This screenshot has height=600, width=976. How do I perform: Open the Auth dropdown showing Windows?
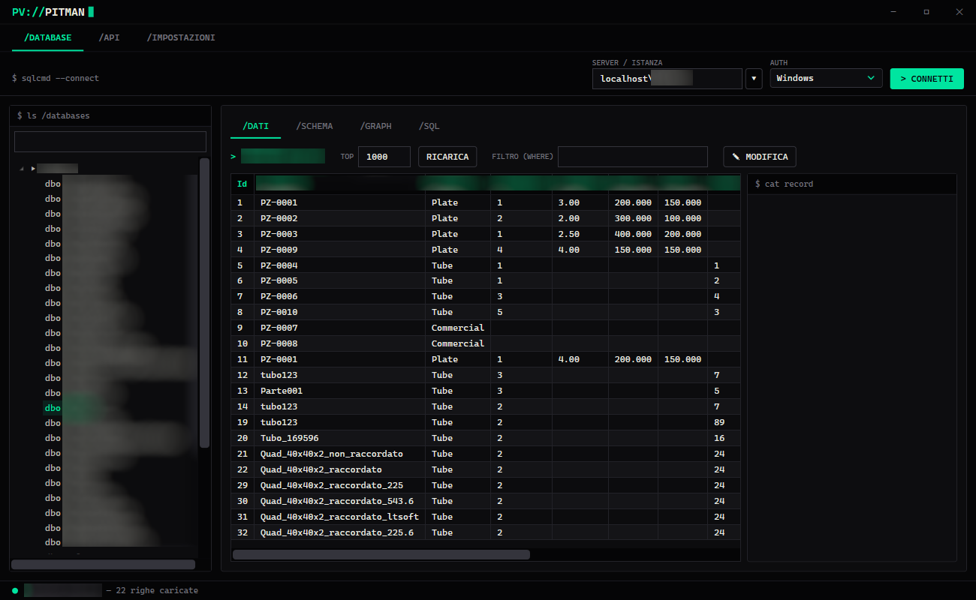point(826,78)
